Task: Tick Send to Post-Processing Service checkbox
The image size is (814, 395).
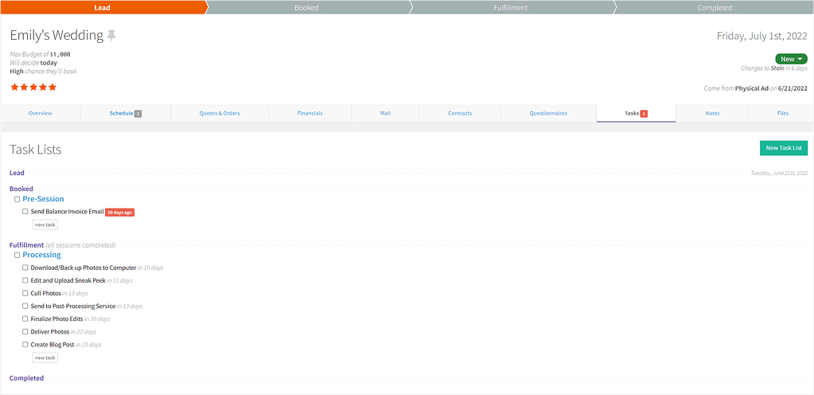Action: (25, 306)
